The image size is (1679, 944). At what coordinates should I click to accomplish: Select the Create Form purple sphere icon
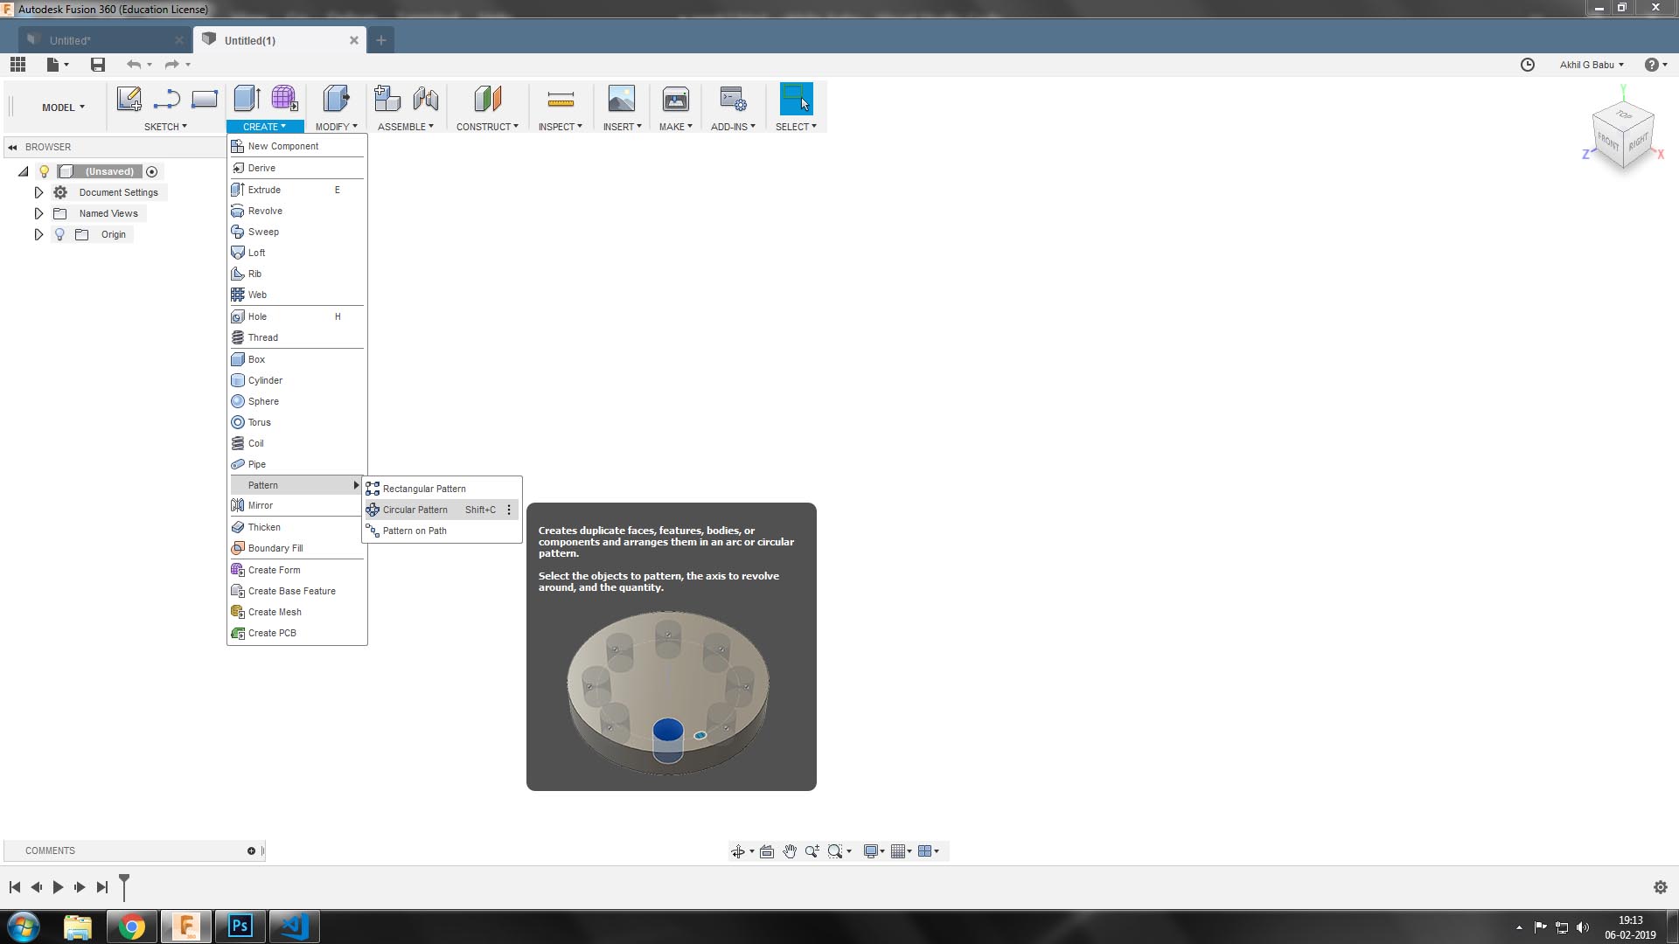[x=284, y=99]
